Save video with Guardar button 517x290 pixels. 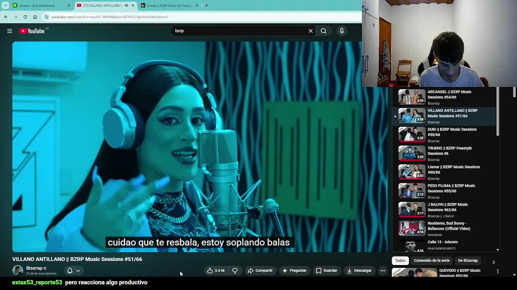326,271
